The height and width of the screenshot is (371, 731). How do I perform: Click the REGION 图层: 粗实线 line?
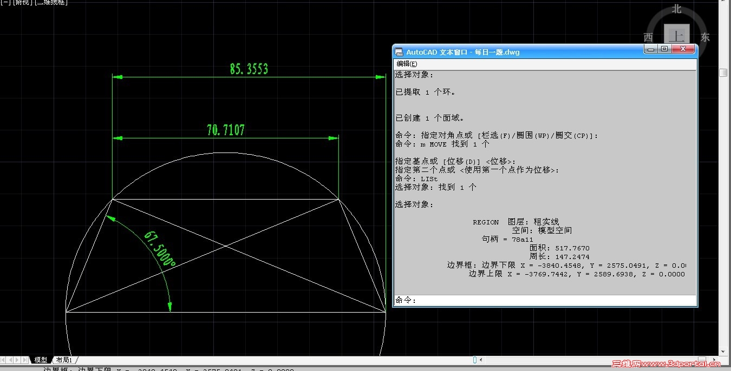click(515, 222)
